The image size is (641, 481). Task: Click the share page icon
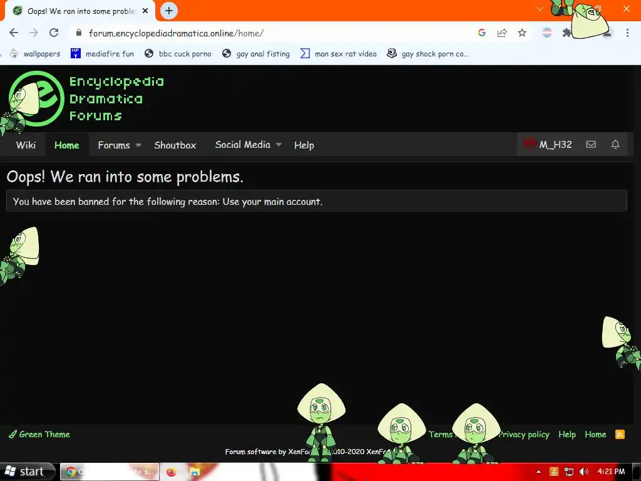502,33
